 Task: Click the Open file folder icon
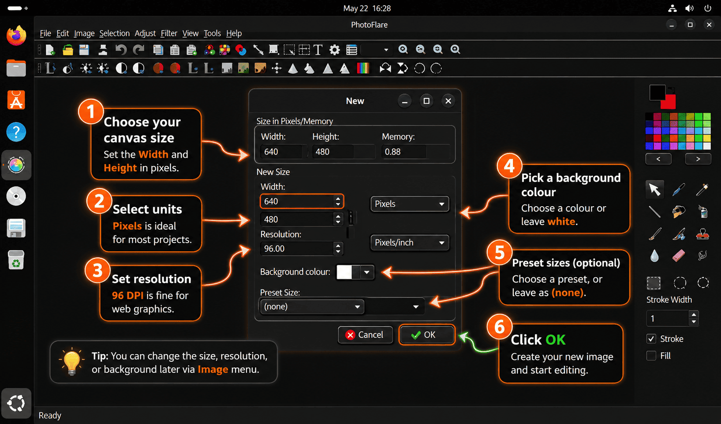pos(68,50)
